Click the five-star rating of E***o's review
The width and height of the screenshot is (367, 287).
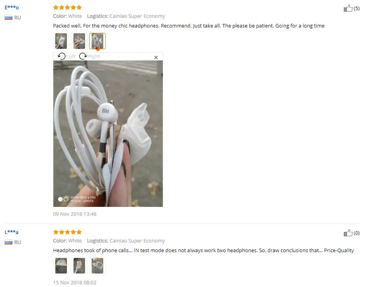tap(67, 7)
